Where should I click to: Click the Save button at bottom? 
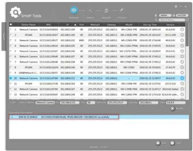click(161, 143)
